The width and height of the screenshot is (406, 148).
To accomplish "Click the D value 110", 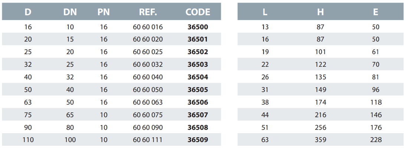I will pos(28,140).
